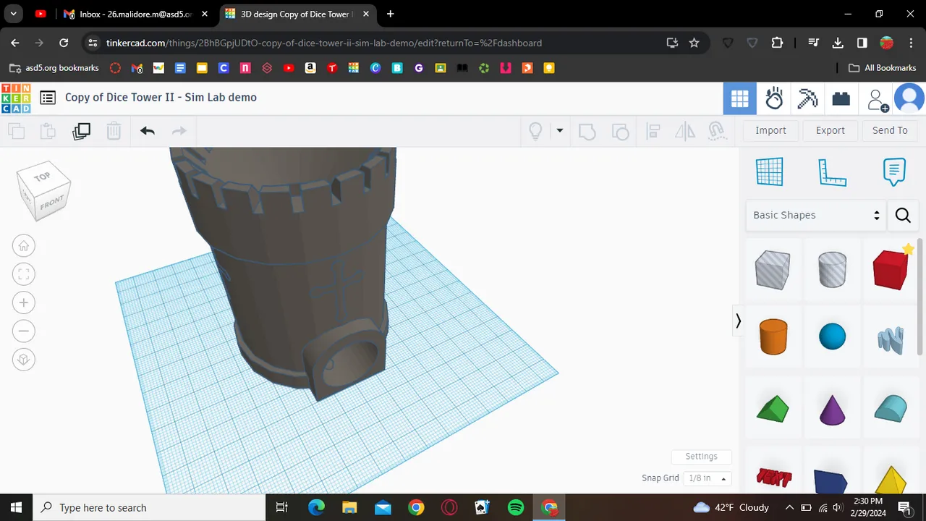Screen dimensions: 926x521
Task: Undo the last action
Action: (148, 131)
